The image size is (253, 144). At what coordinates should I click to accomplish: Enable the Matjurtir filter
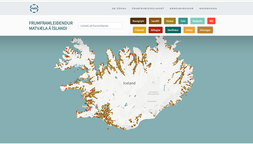197,21
